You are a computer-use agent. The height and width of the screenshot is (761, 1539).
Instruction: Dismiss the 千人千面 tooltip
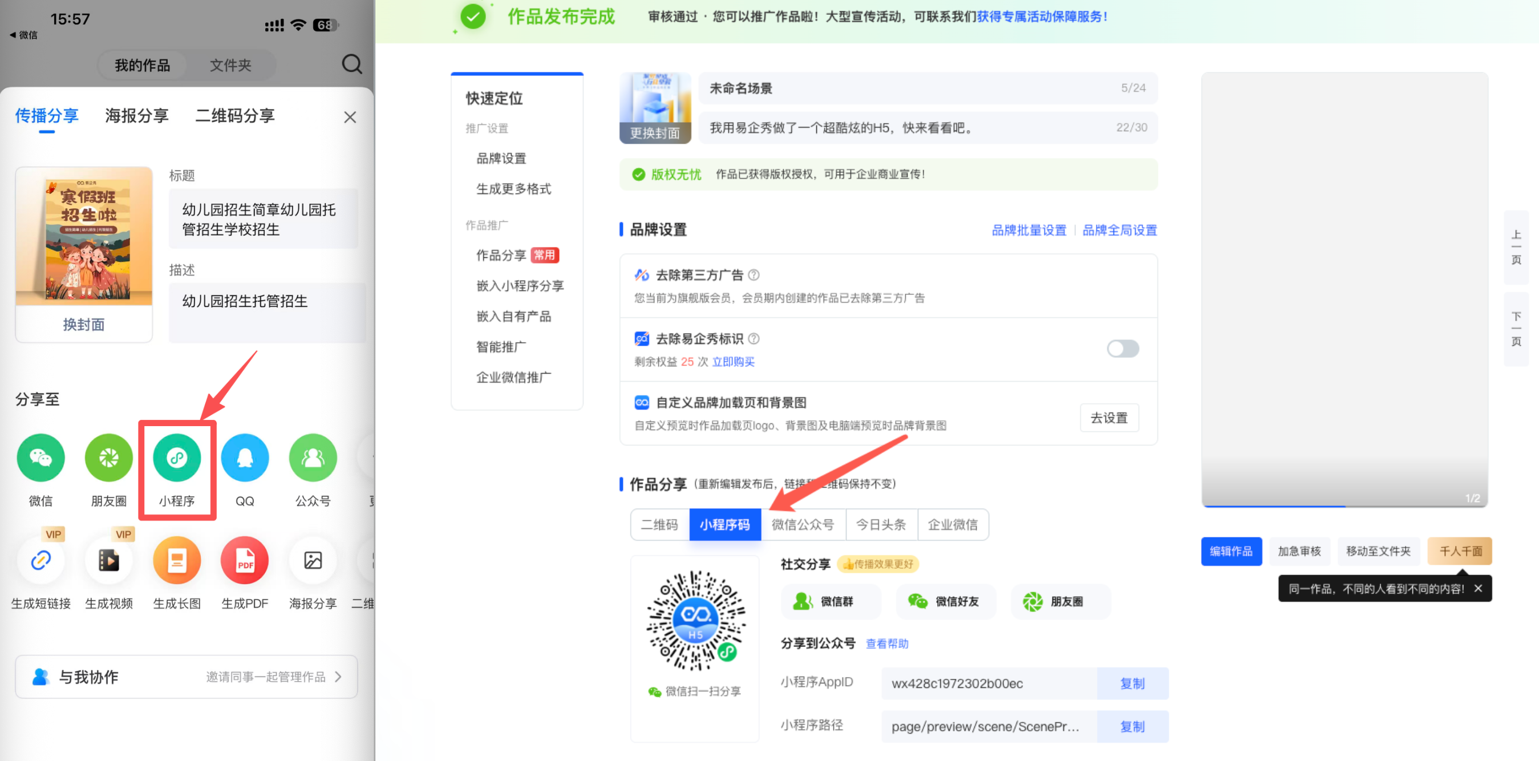tap(1477, 588)
